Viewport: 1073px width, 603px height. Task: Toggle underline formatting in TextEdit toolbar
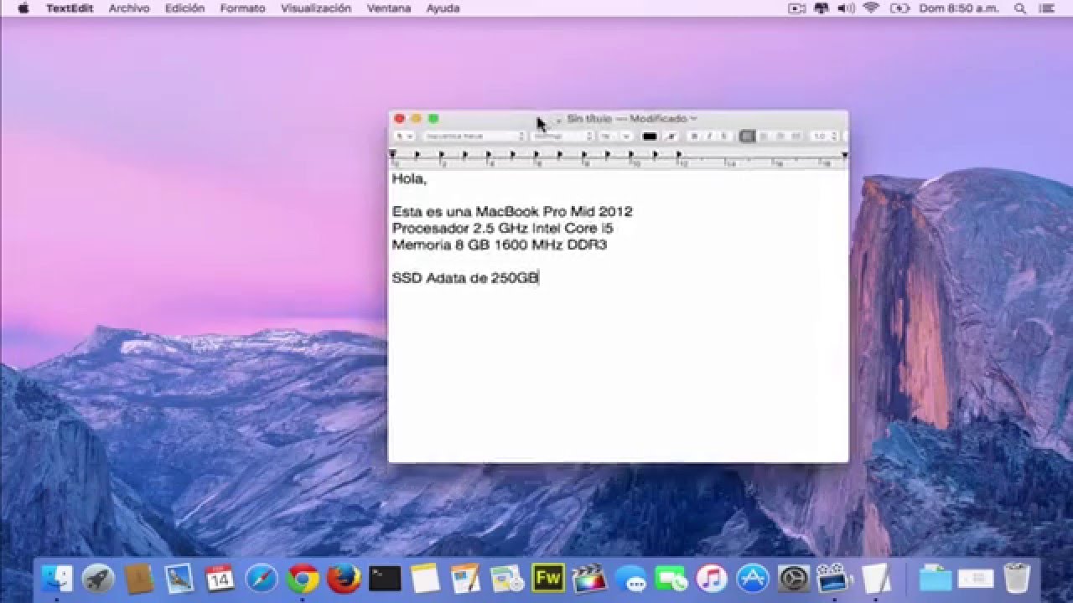[724, 136]
